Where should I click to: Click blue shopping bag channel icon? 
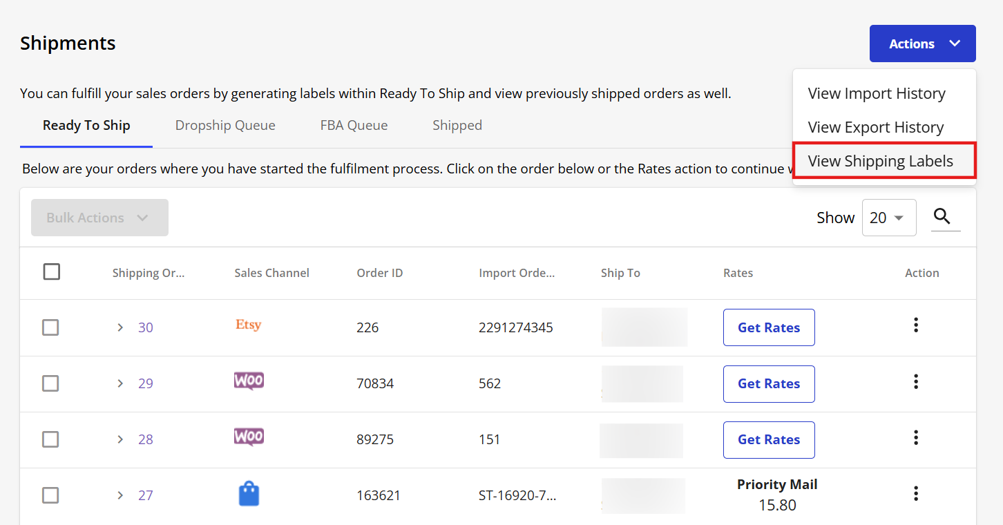point(249,494)
